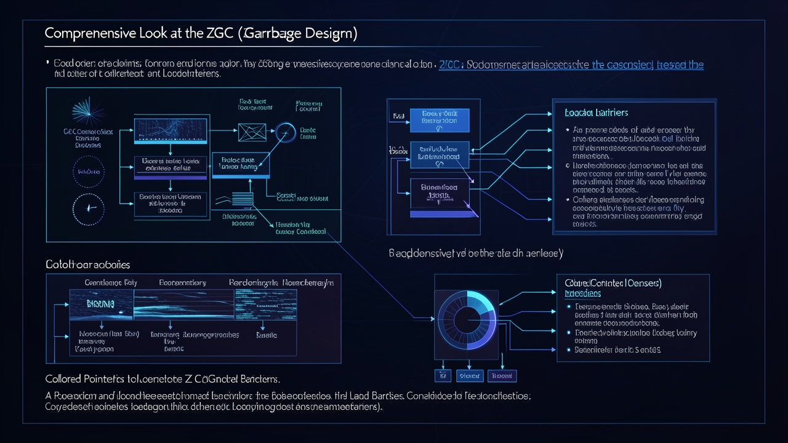Image resolution: width=788 pixels, height=443 pixels.
Task: Click the crossed-box icon in the left diagram
Action: coord(252,131)
